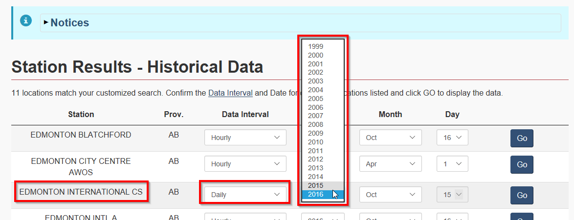Open the Day 1 dropdown for City Centre AWOS

[x=452, y=164]
